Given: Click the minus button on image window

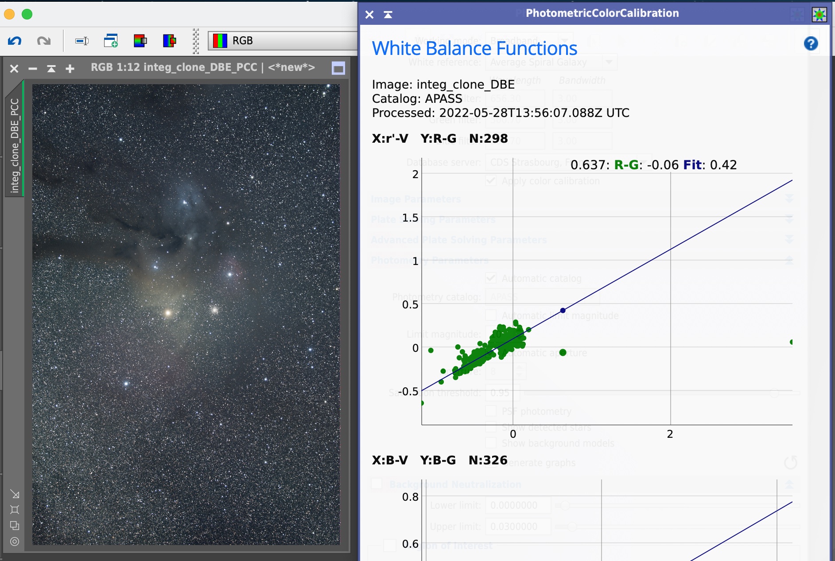Looking at the screenshot, I should [33, 69].
